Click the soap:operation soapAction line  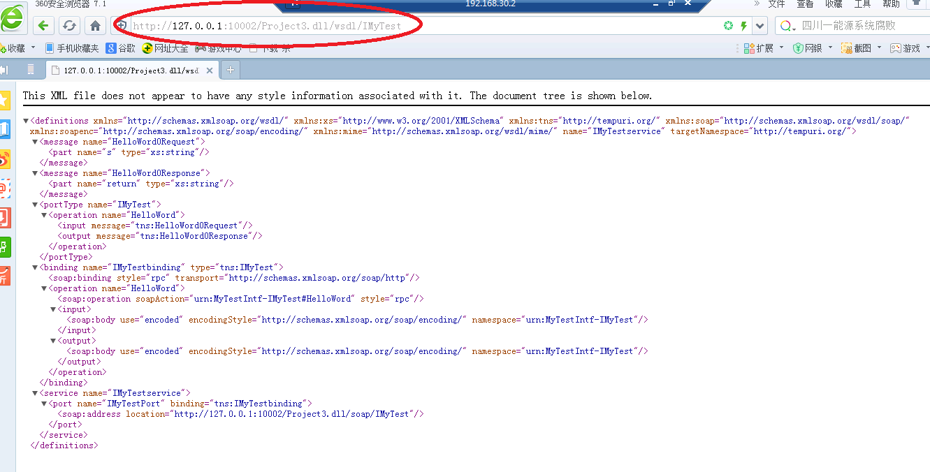click(x=240, y=299)
